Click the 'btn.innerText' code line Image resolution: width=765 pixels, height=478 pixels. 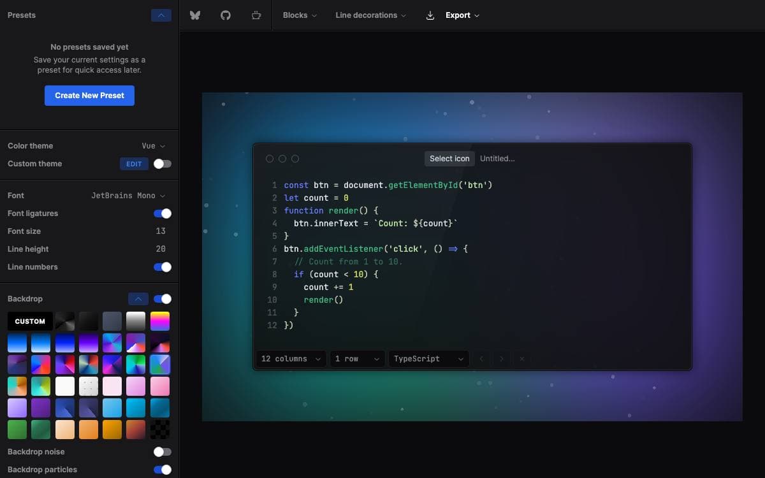[x=375, y=224]
